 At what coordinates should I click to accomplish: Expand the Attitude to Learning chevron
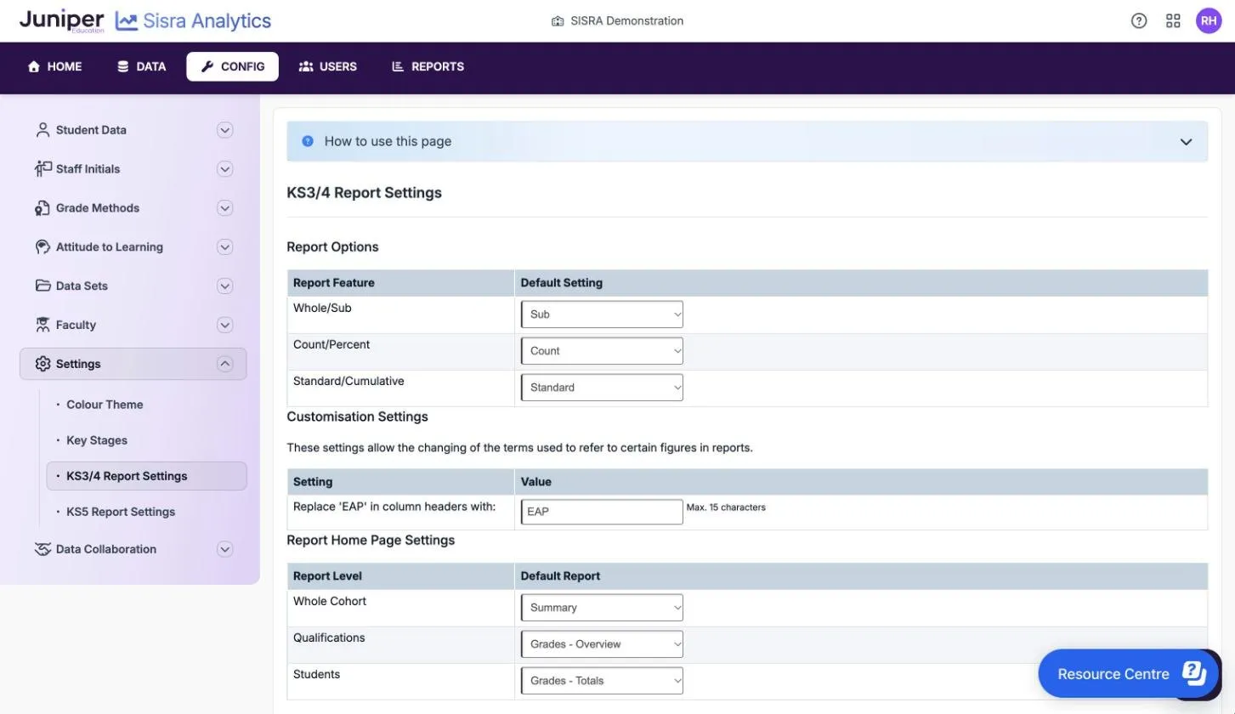click(224, 247)
